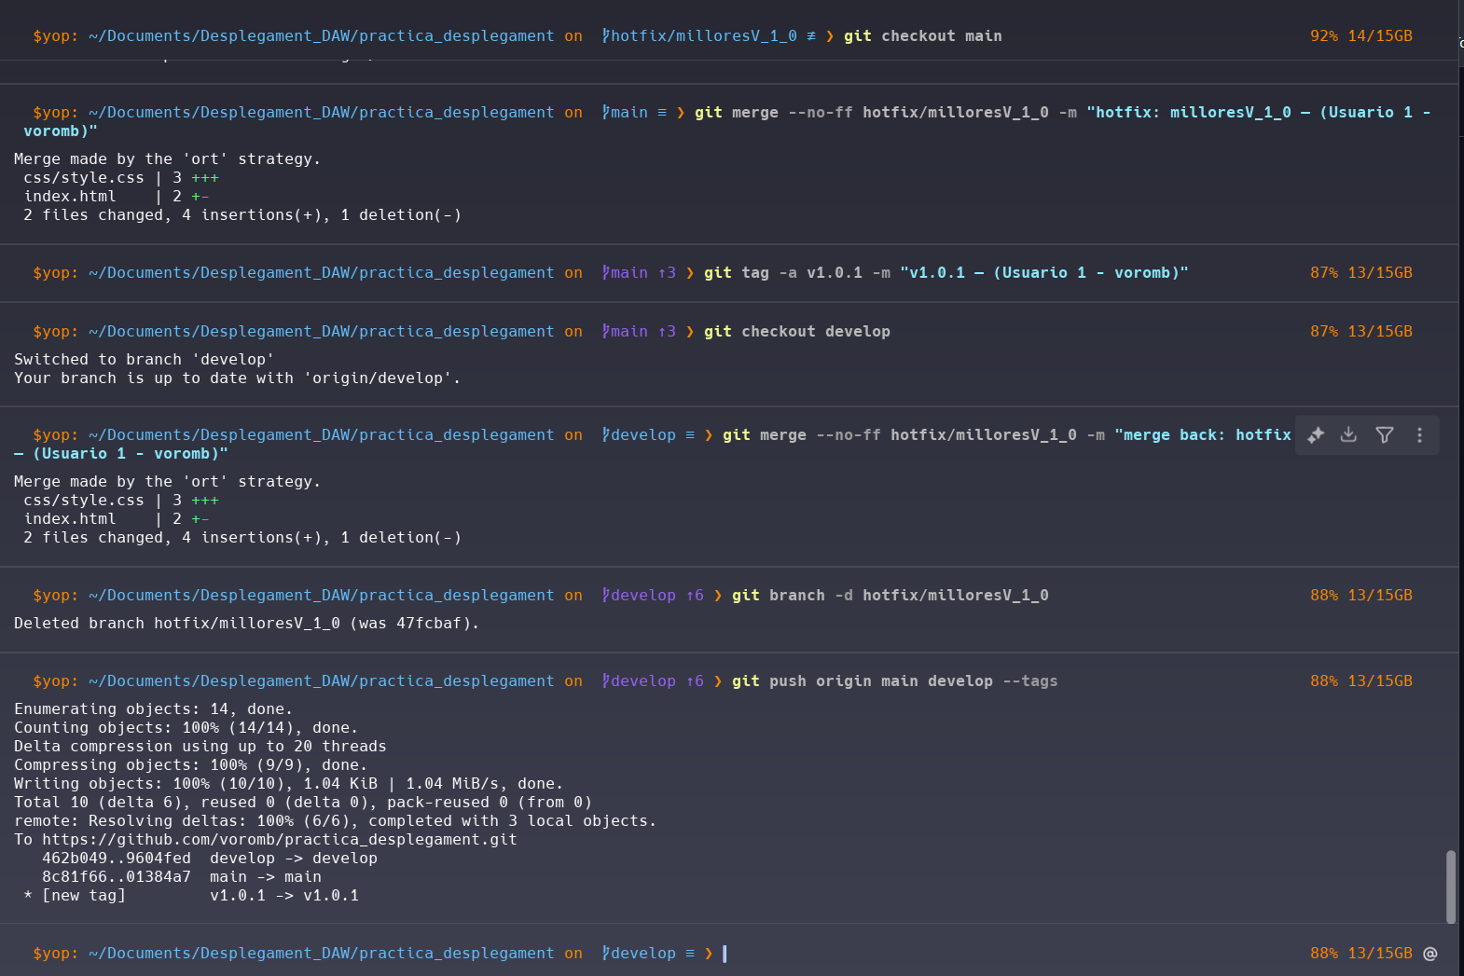
Task: Select the git checkout develop command block
Action: (x=796, y=332)
